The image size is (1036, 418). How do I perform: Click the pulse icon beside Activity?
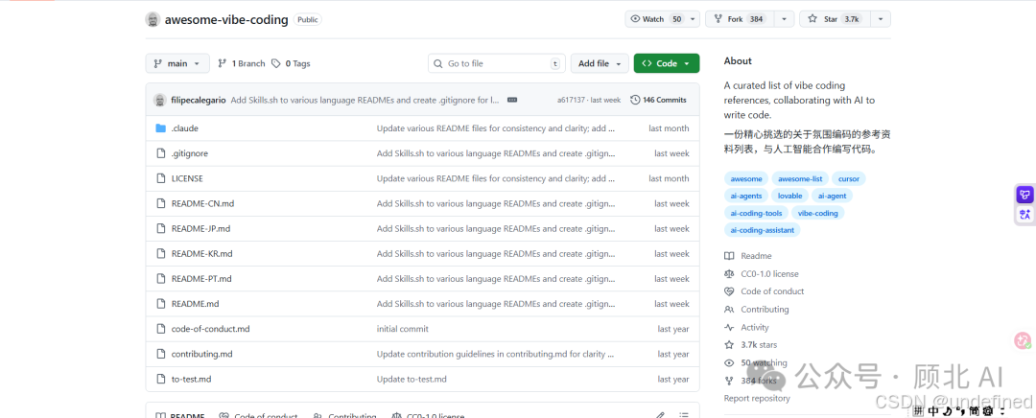coord(729,327)
